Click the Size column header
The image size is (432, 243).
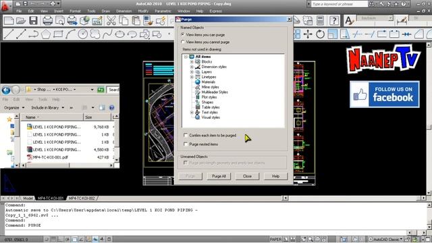(x=98, y=117)
